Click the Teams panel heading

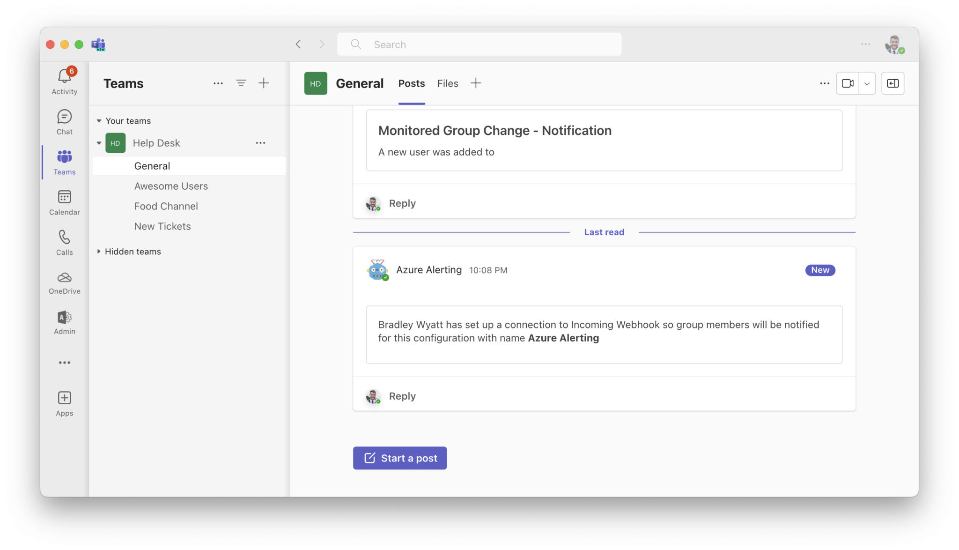coord(124,83)
